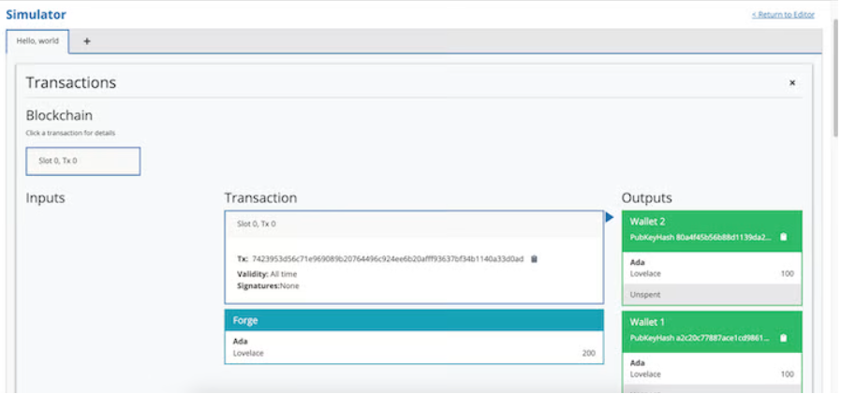
Task: Copy Wallet 2 PubKeyHash to clipboard
Action: 783,237
